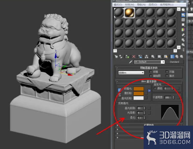
Task: Enable the 线框 wireframe checkbox
Action: tap(151, 72)
